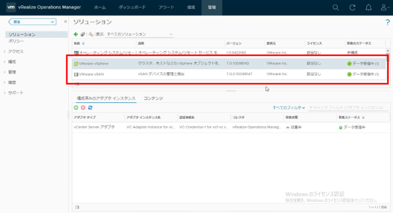This screenshot has height=213, width=393.
Task: Click the green data receiving icon in adapter row
Action: point(341,127)
